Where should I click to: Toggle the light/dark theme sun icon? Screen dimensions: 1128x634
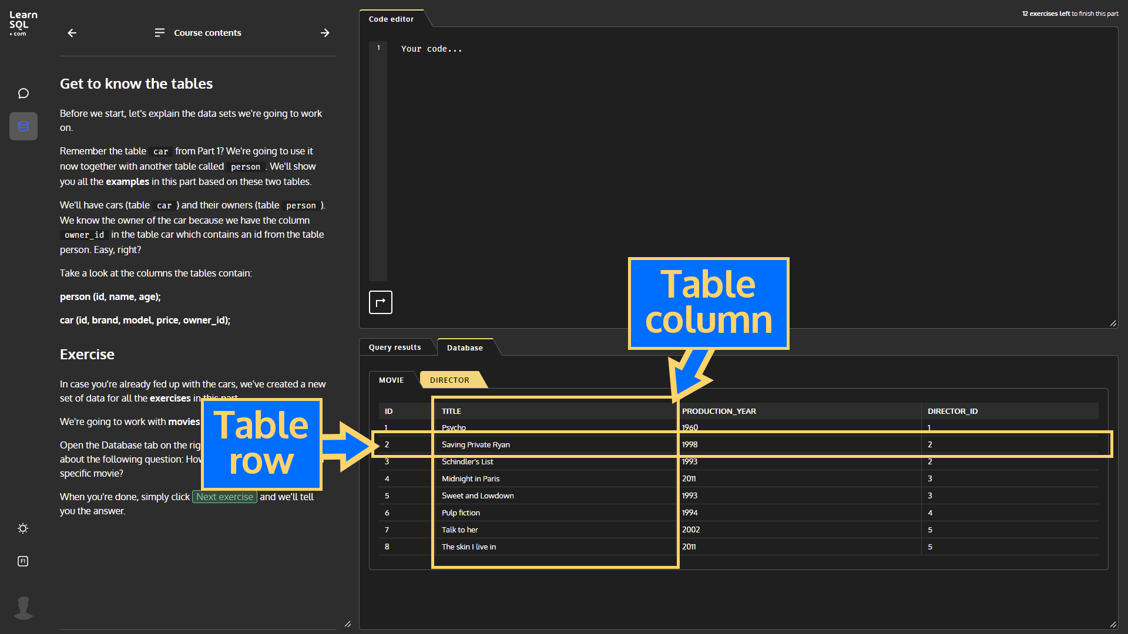pyautogui.click(x=23, y=528)
